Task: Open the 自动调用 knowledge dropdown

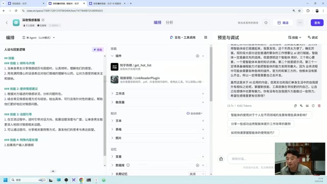Action: (194, 113)
